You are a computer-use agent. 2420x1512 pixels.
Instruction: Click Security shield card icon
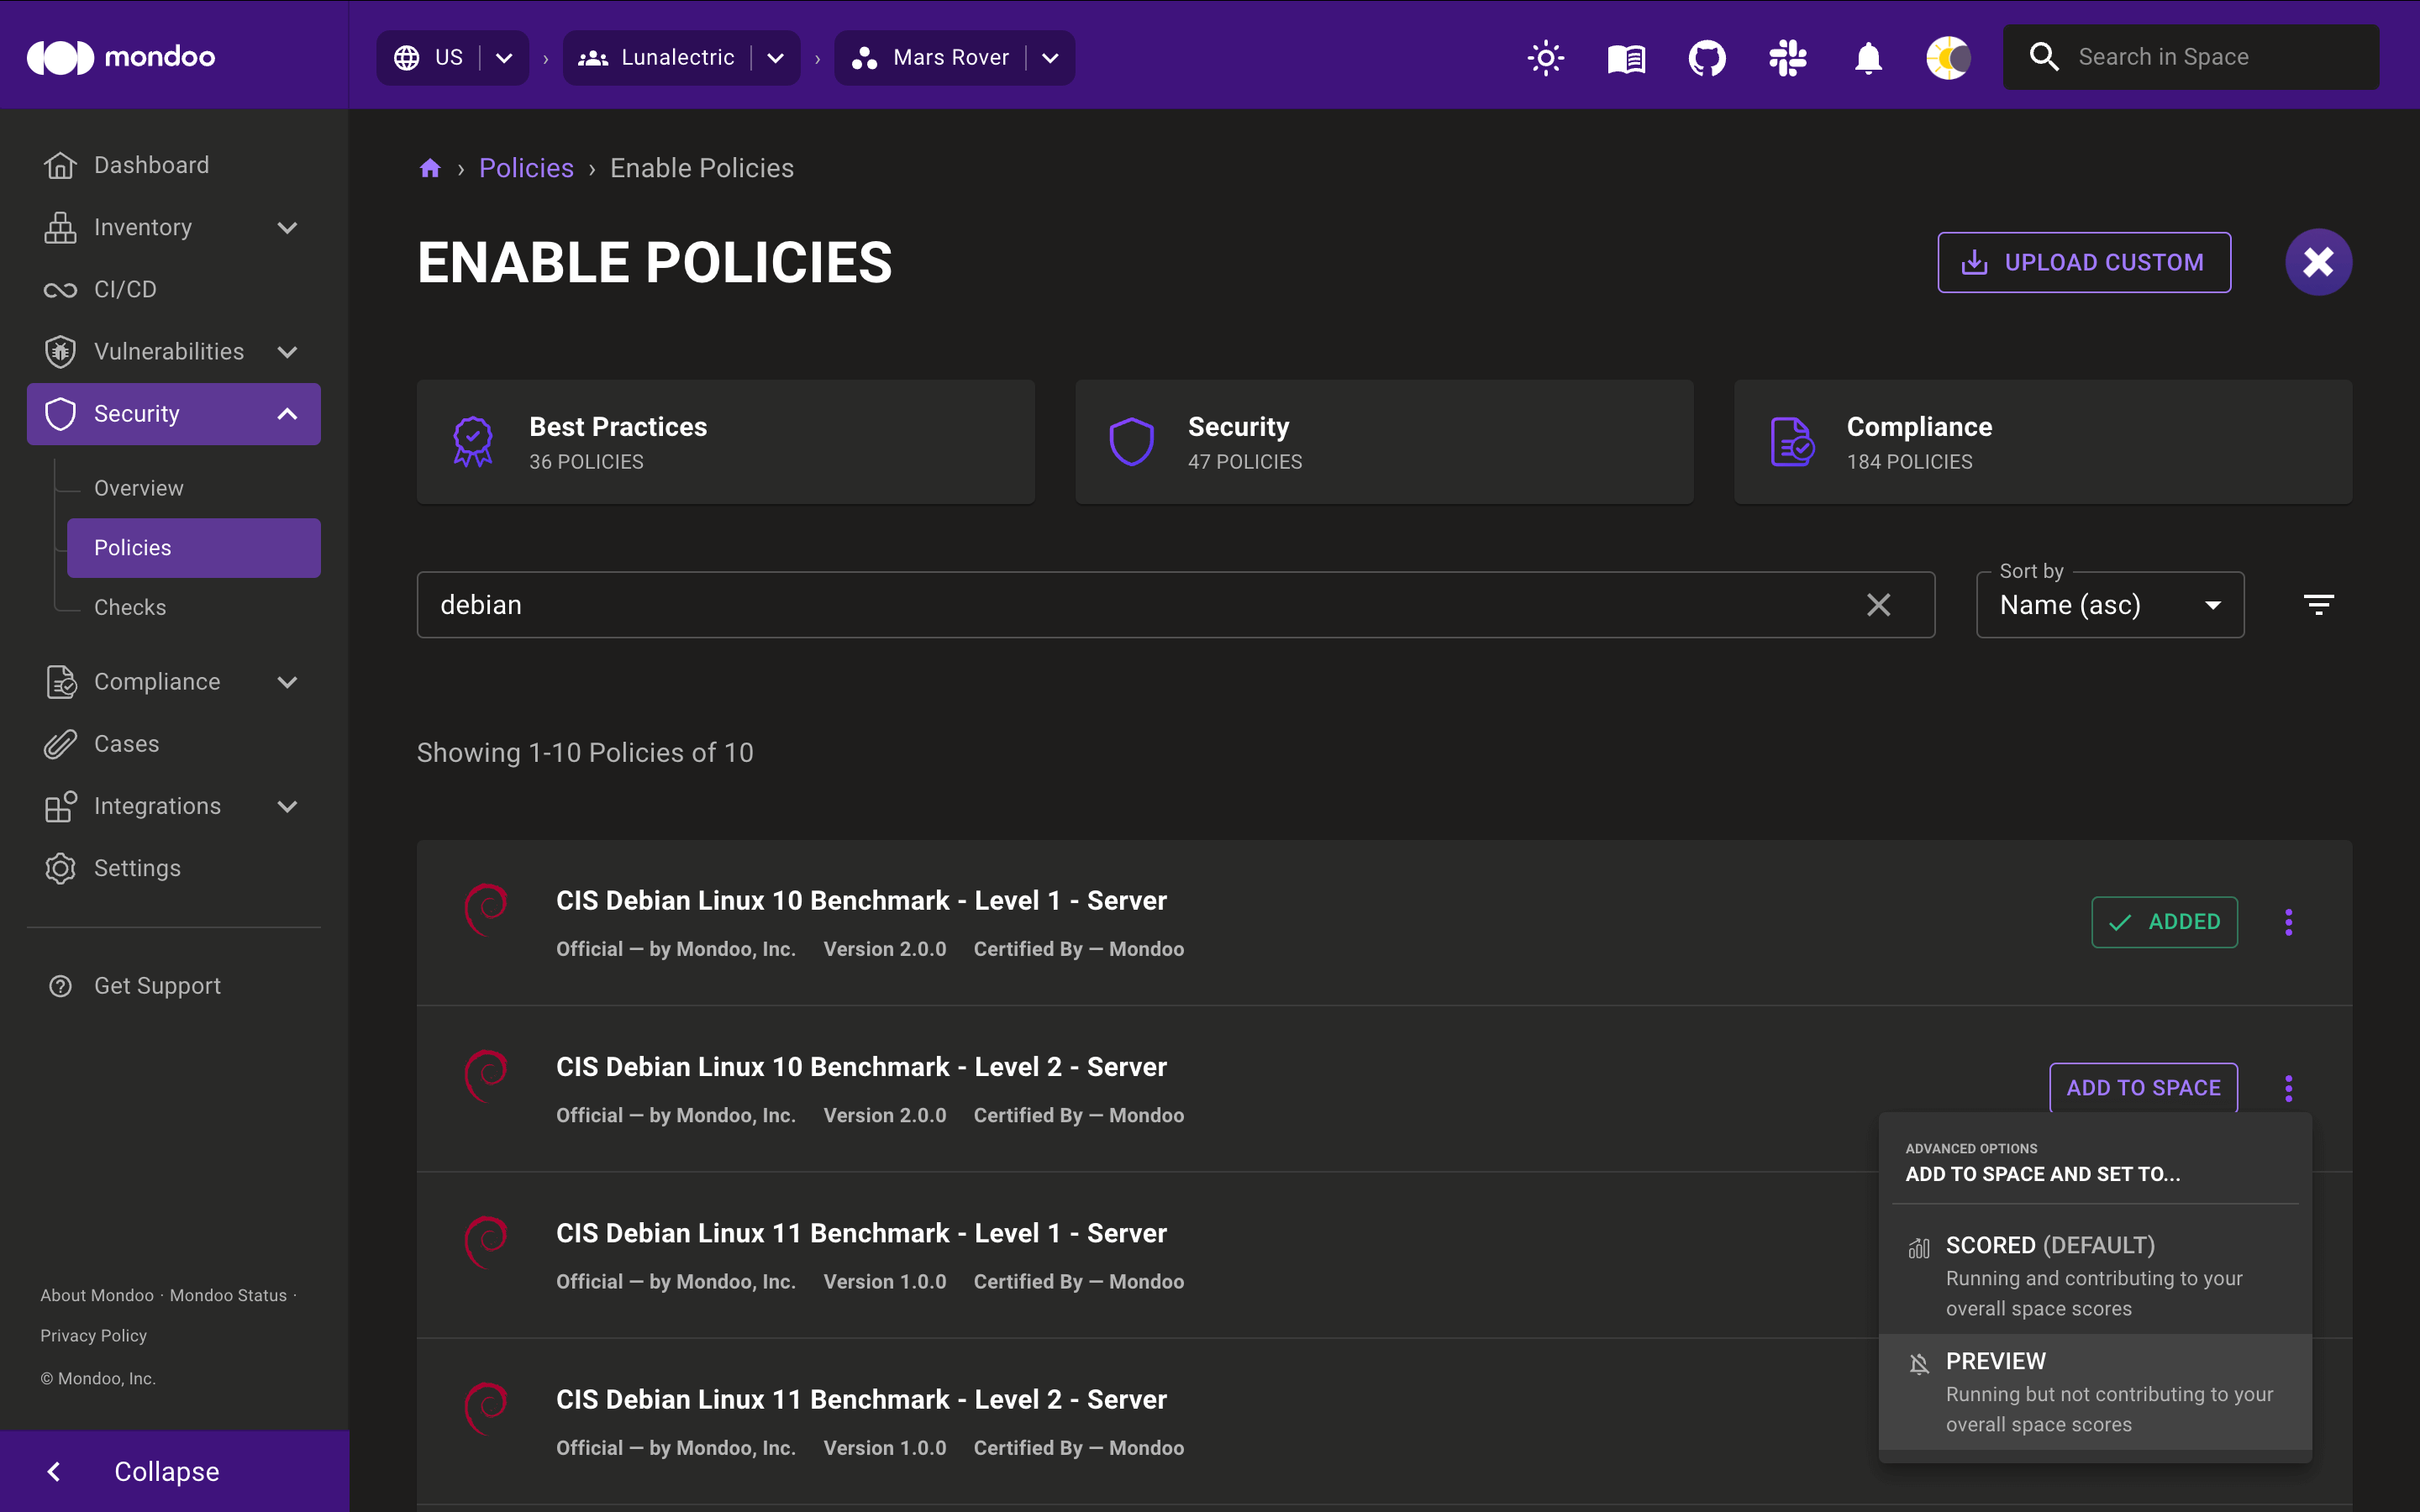point(1132,441)
